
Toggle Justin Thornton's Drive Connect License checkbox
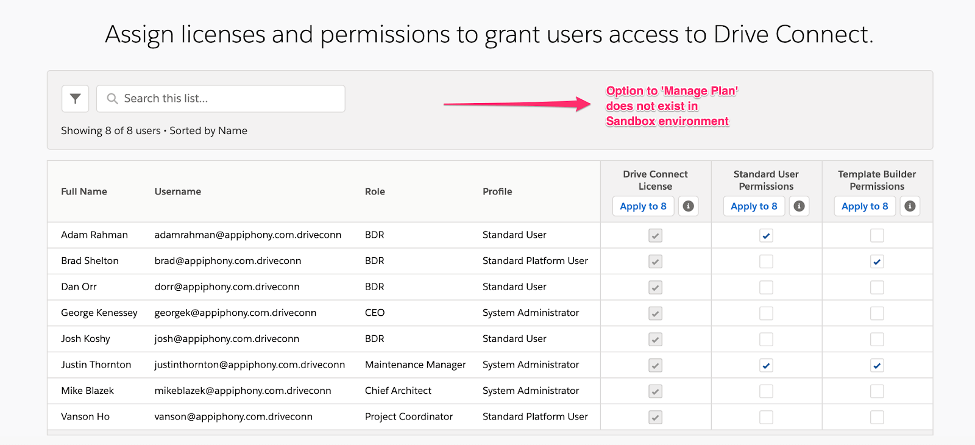click(x=656, y=365)
